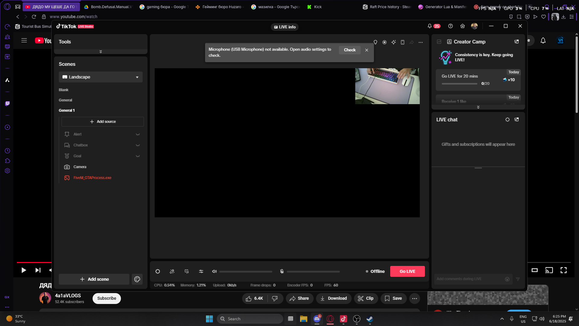This screenshot has width=579, height=326.
Task: Toggle the record button above preview
Action: click(384, 42)
